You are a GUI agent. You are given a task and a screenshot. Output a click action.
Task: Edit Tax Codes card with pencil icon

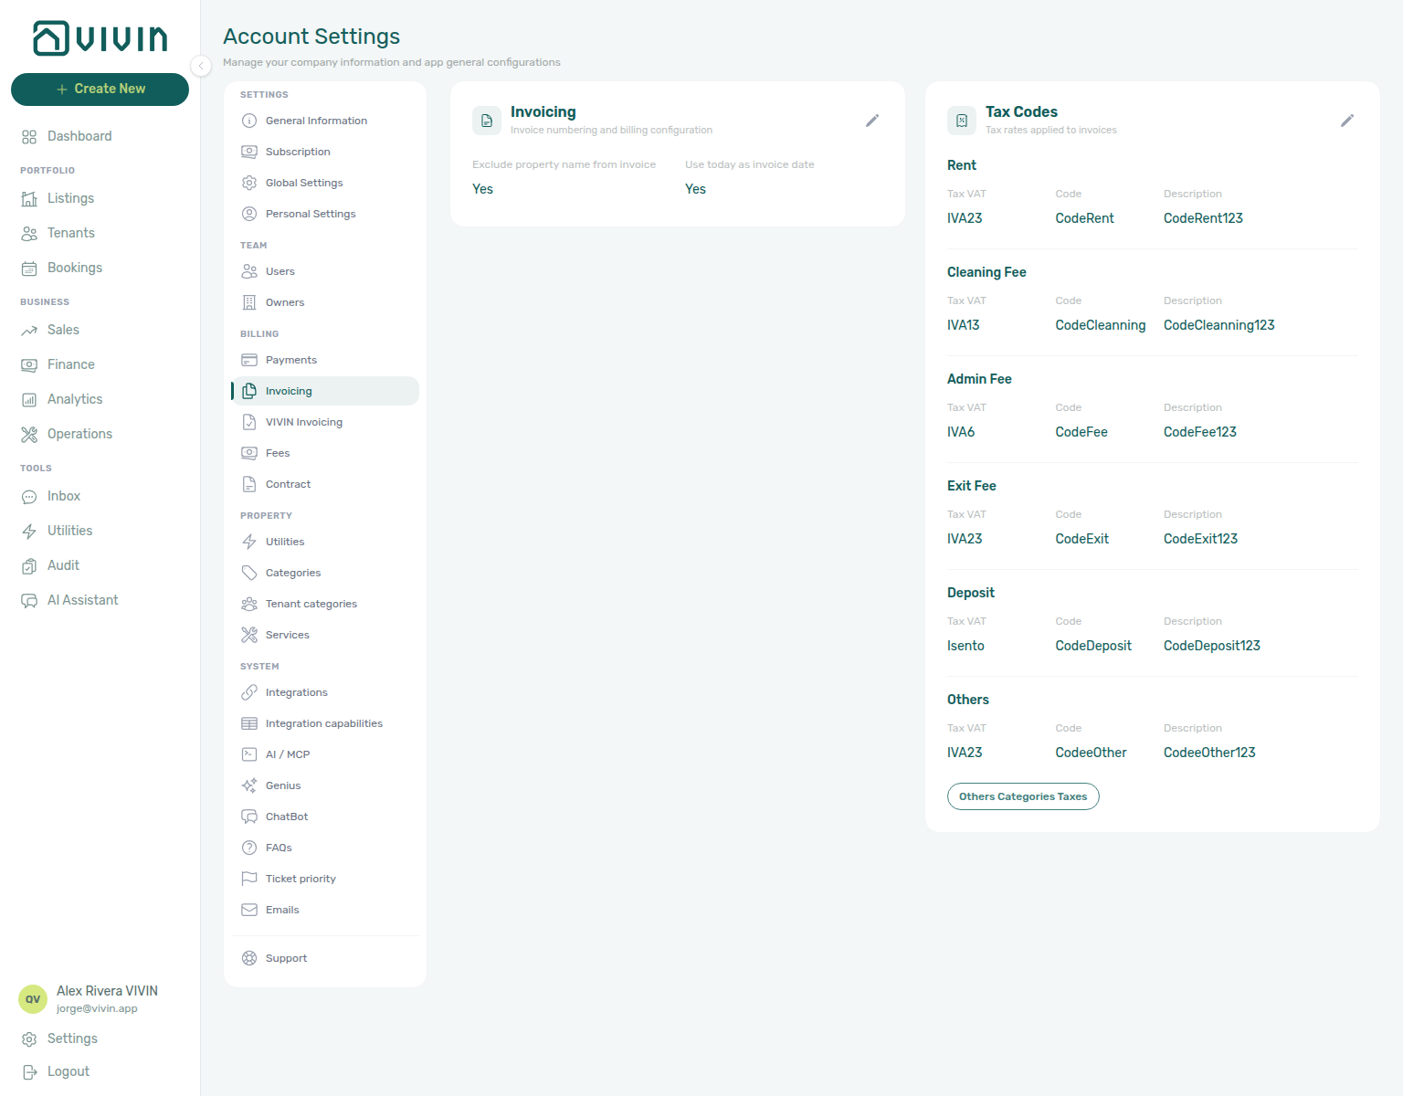[x=1347, y=121]
